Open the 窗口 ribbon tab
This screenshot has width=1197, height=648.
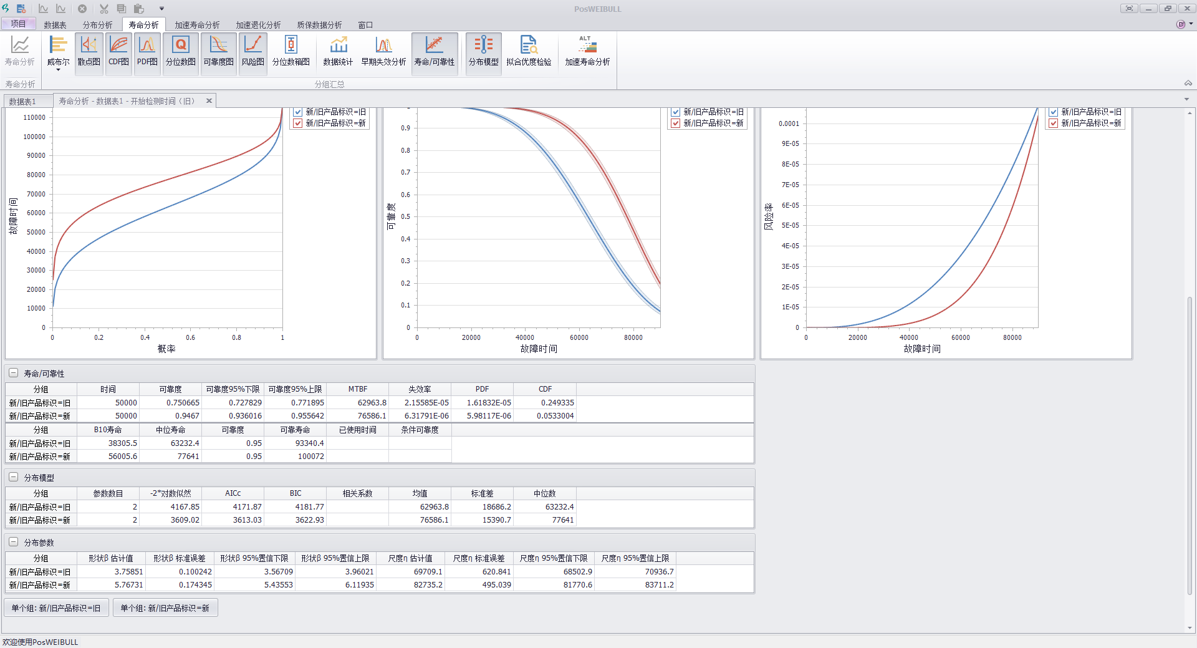point(365,25)
